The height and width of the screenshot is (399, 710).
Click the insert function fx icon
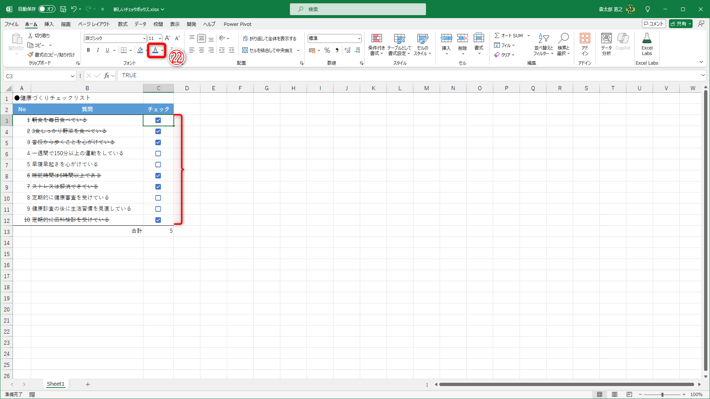point(106,76)
